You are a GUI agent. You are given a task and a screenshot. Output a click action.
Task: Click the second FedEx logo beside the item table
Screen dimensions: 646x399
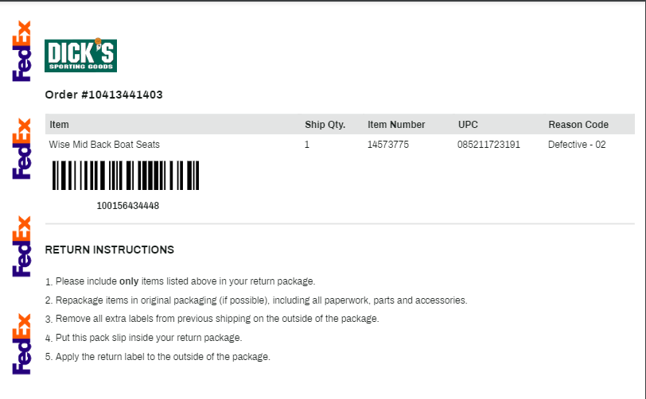(21, 149)
